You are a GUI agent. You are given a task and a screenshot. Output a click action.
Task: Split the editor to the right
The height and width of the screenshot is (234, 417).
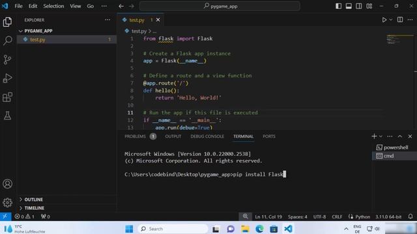pos(400,20)
